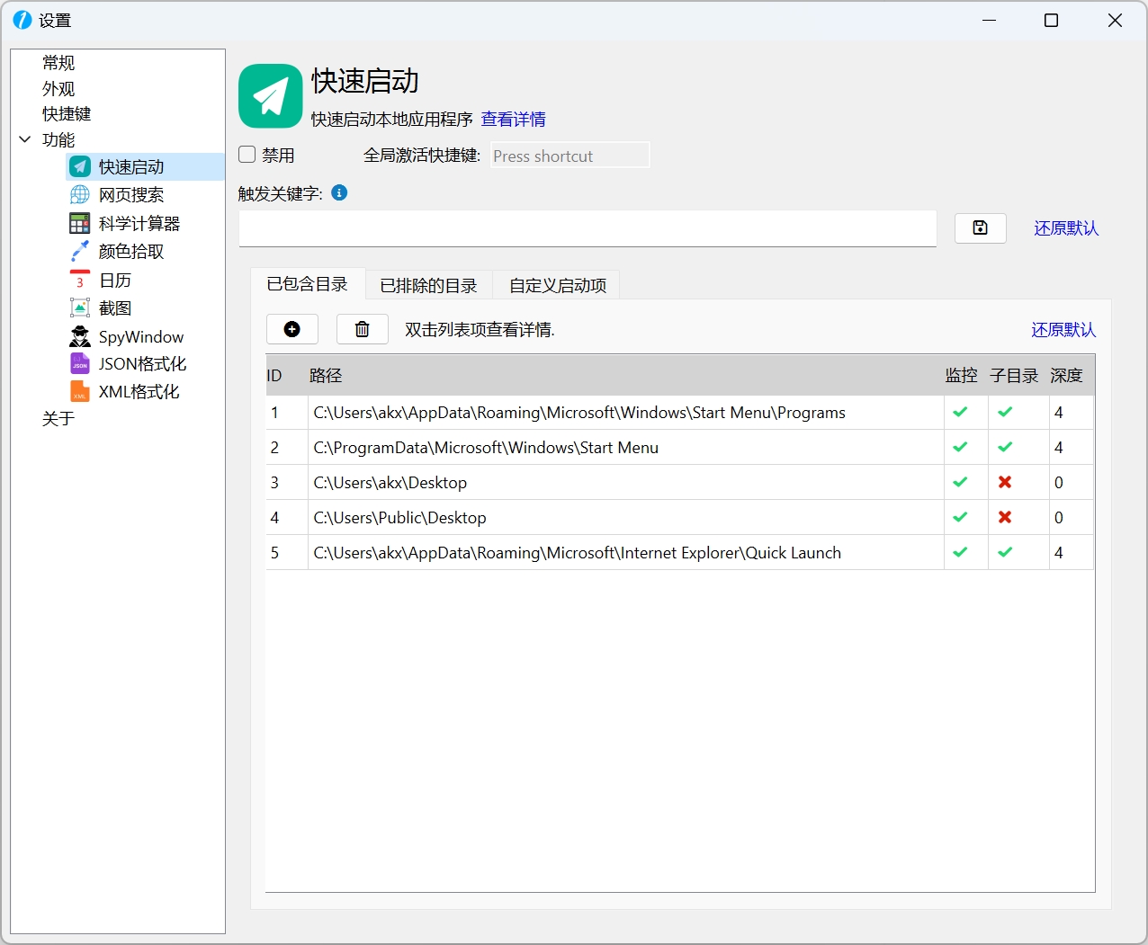Click the Press shortcut hotkey field
The height and width of the screenshot is (945, 1148).
click(x=570, y=156)
